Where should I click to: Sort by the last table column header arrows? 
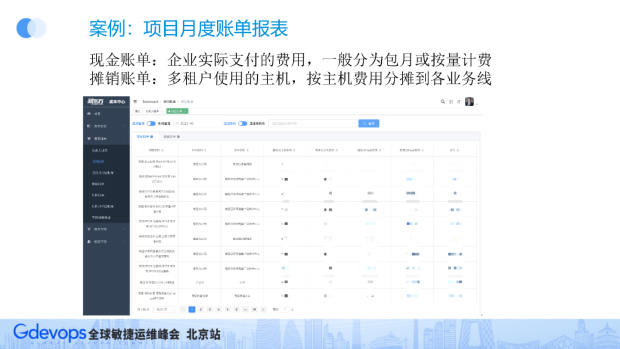pyautogui.click(x=458, y=150)
